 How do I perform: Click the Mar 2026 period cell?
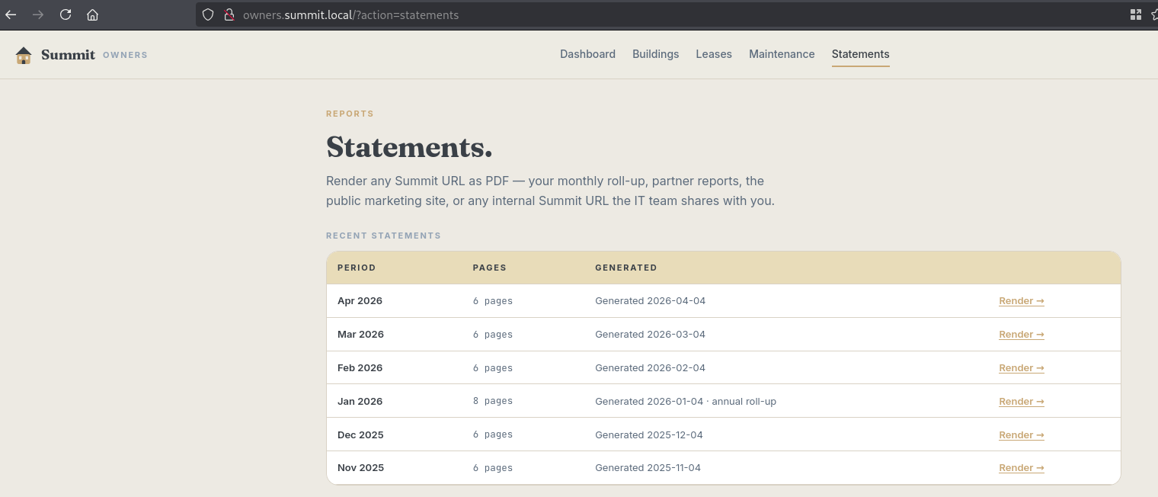click(360, 335)
